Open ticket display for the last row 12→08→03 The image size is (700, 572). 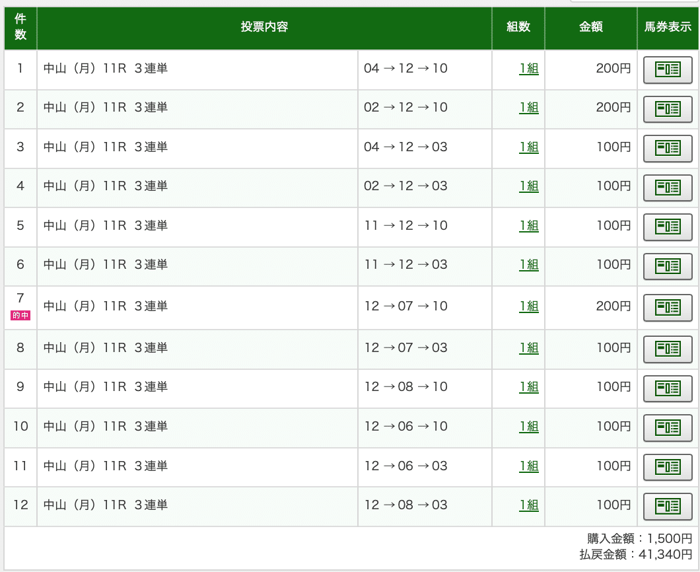(667, 506)
